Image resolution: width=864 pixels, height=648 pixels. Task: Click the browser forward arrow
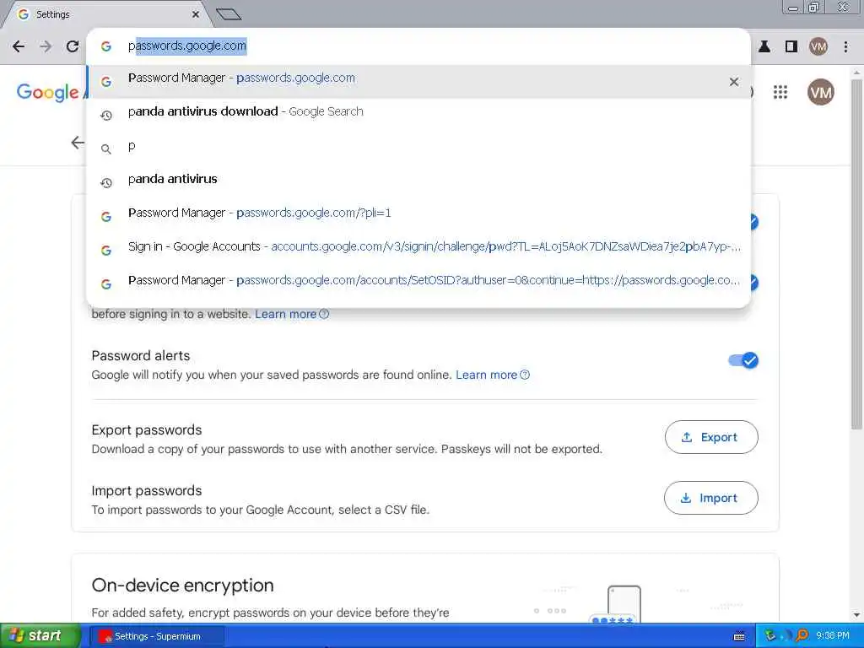(x=46, y=46)
